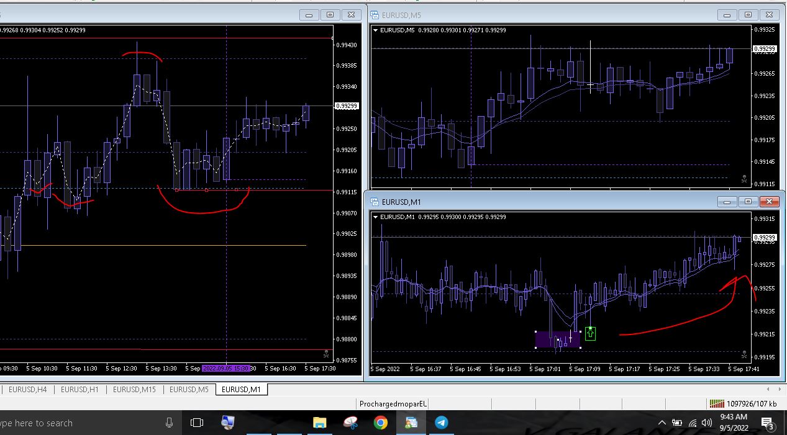
Task: Expand the EURUSD,M1 chart dropdown triangle
Action: tap(375, 217)
